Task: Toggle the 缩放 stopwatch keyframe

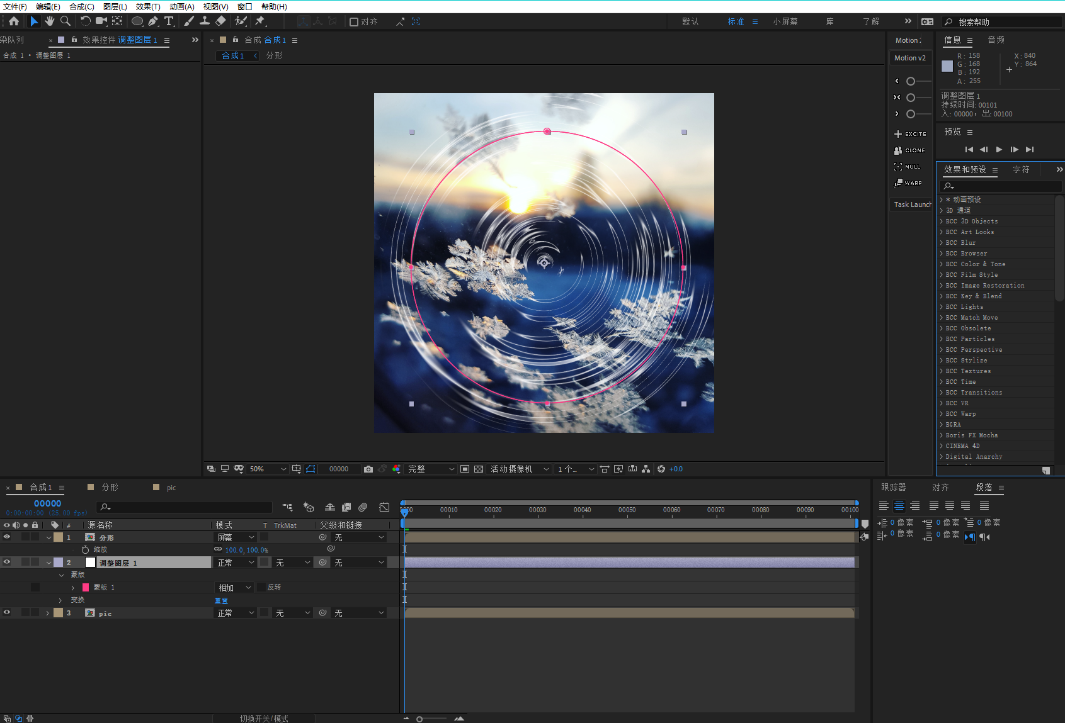Action: coord(86,549)
